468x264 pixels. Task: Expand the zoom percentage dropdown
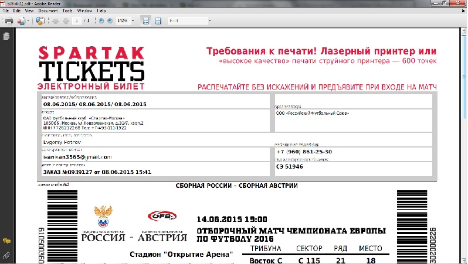134,21
